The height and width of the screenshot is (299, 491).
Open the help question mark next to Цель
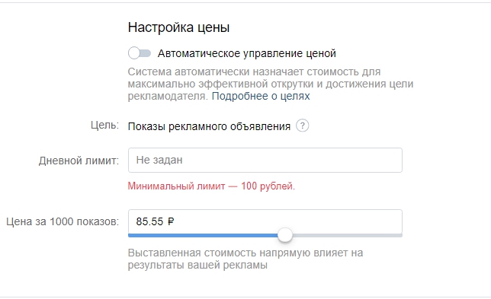[x=302, y=126]
